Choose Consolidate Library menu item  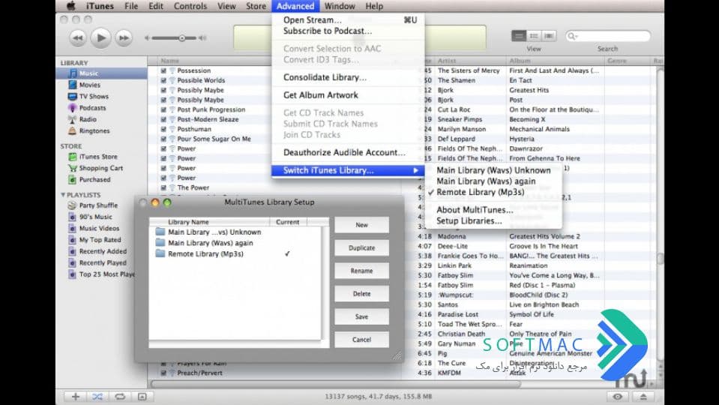pos(348,77)
